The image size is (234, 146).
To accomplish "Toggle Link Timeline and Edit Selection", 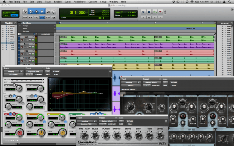I will [42, 18].
